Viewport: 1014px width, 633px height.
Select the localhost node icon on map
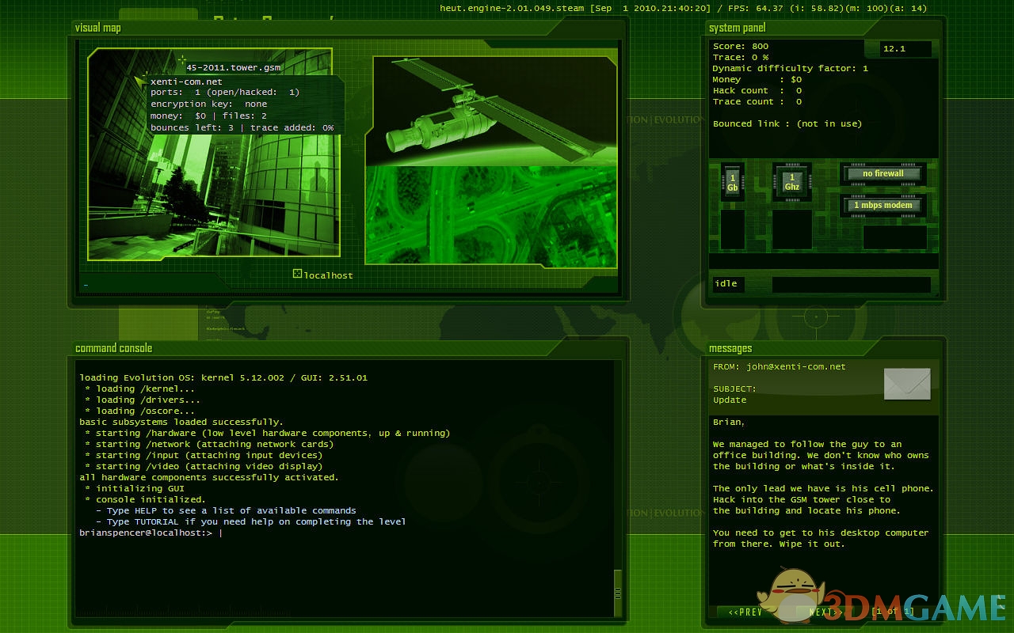(298, 274)
